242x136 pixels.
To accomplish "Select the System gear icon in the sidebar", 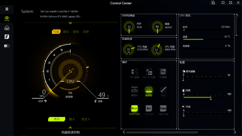I will pos(7,19).
